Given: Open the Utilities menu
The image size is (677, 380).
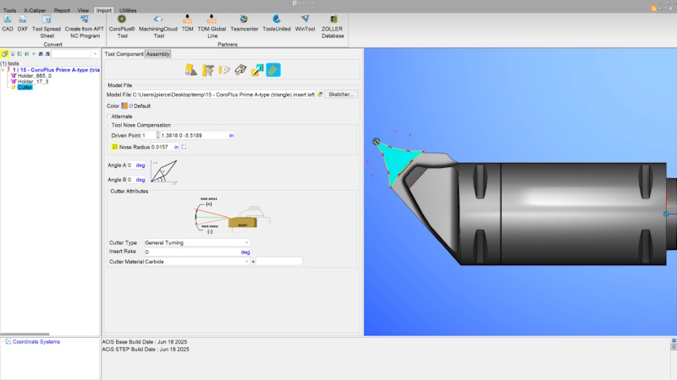Looking at the screenshot, I should tap(128, 10).
